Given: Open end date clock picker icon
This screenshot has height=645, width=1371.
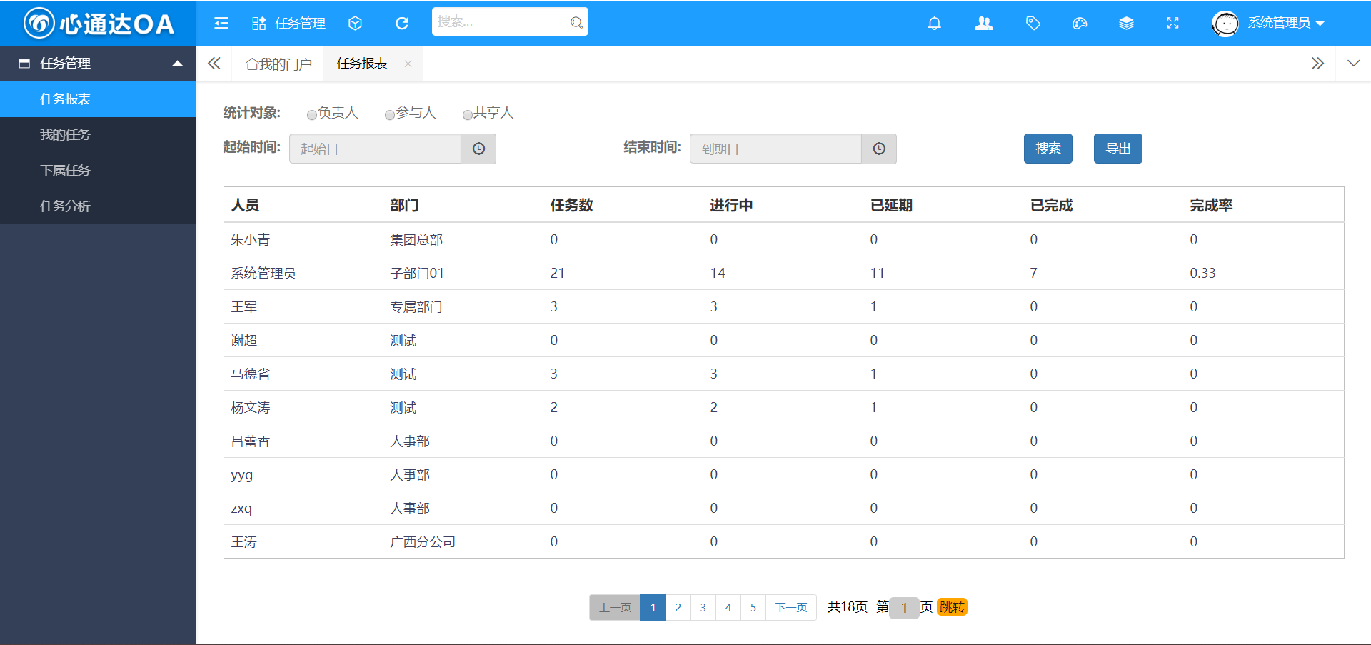Looking at the screenshot, I should [879, 149].
